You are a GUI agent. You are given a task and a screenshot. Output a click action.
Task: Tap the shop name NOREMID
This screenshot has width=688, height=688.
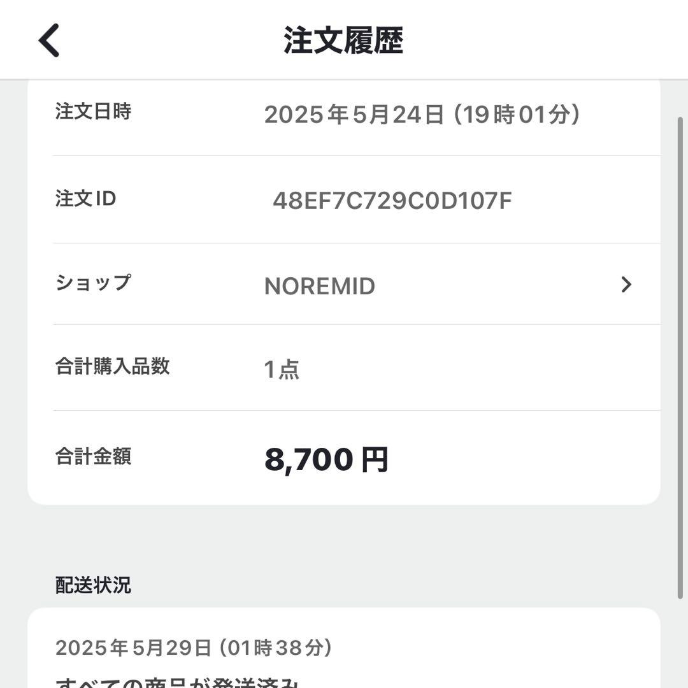[319, 286]
